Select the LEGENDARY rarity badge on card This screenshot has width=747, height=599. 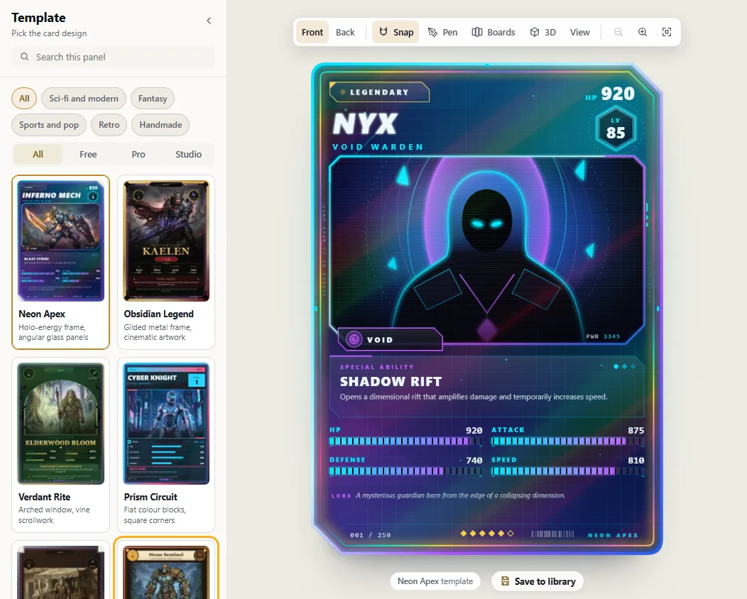point(379,92)
